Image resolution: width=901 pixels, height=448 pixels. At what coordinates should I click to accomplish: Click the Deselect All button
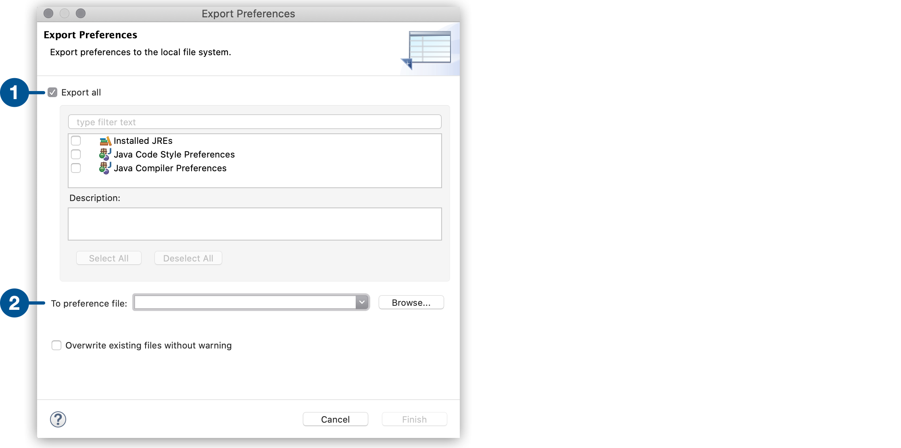pos(188,258)
